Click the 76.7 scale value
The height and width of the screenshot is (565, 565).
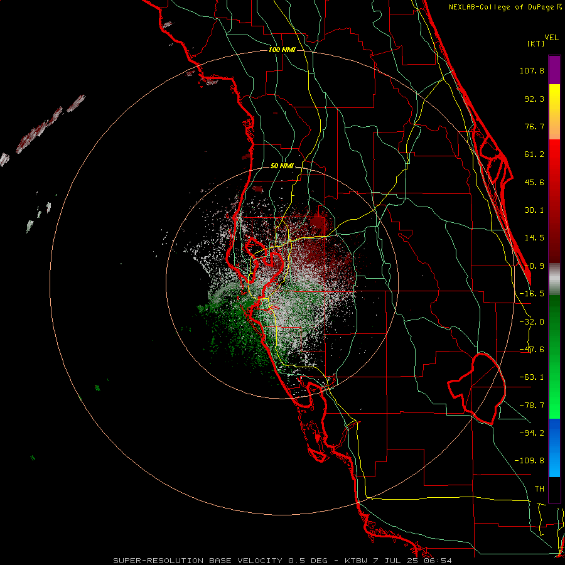[x=534, y=126]
